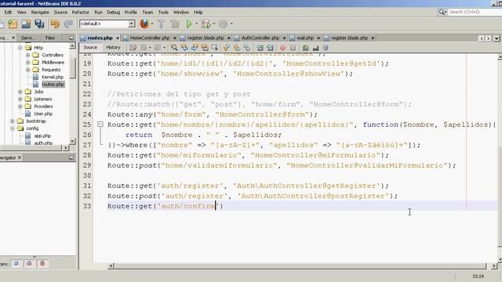Collapse the code fold at line 25

100,125
